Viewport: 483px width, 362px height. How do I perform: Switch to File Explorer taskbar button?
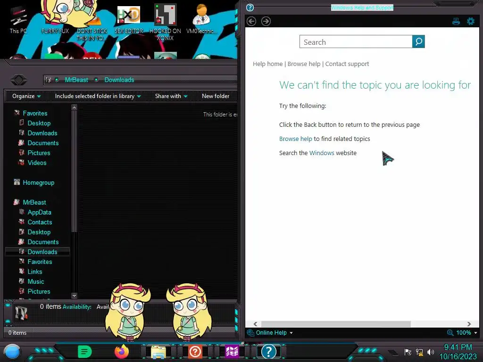pyautogui.click(x=158, y=352)
